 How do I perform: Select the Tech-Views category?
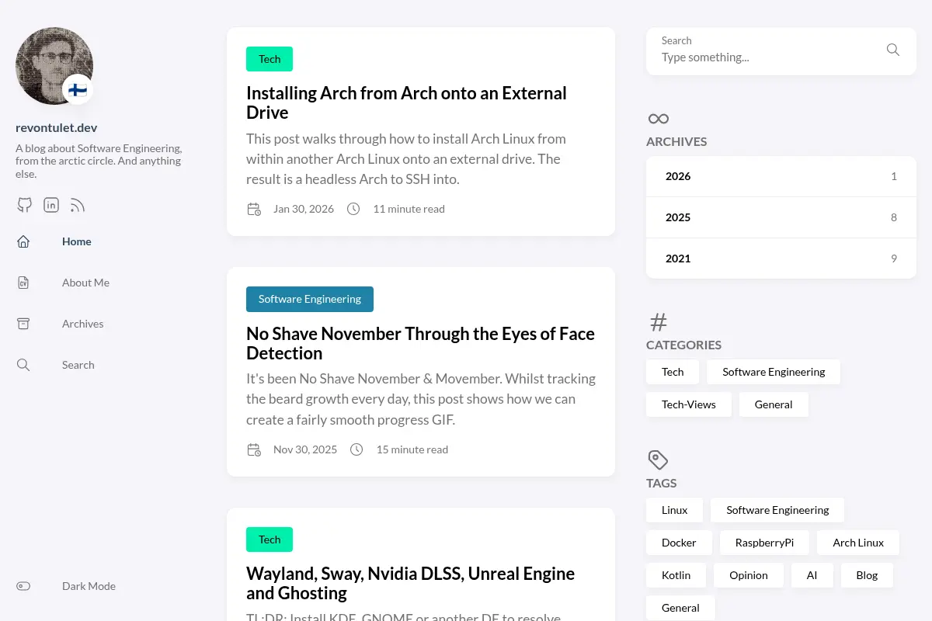689,404
